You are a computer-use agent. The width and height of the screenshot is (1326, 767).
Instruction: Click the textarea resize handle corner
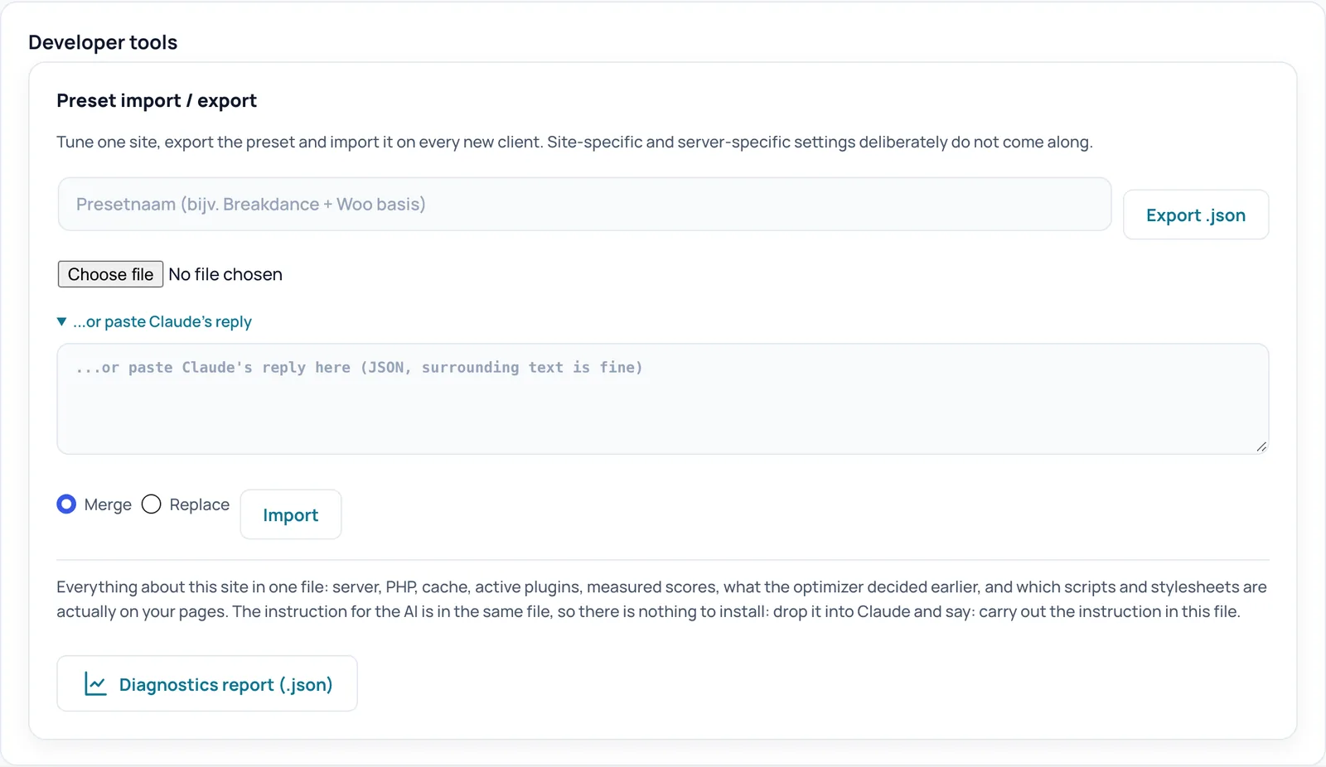point(1261,446)
